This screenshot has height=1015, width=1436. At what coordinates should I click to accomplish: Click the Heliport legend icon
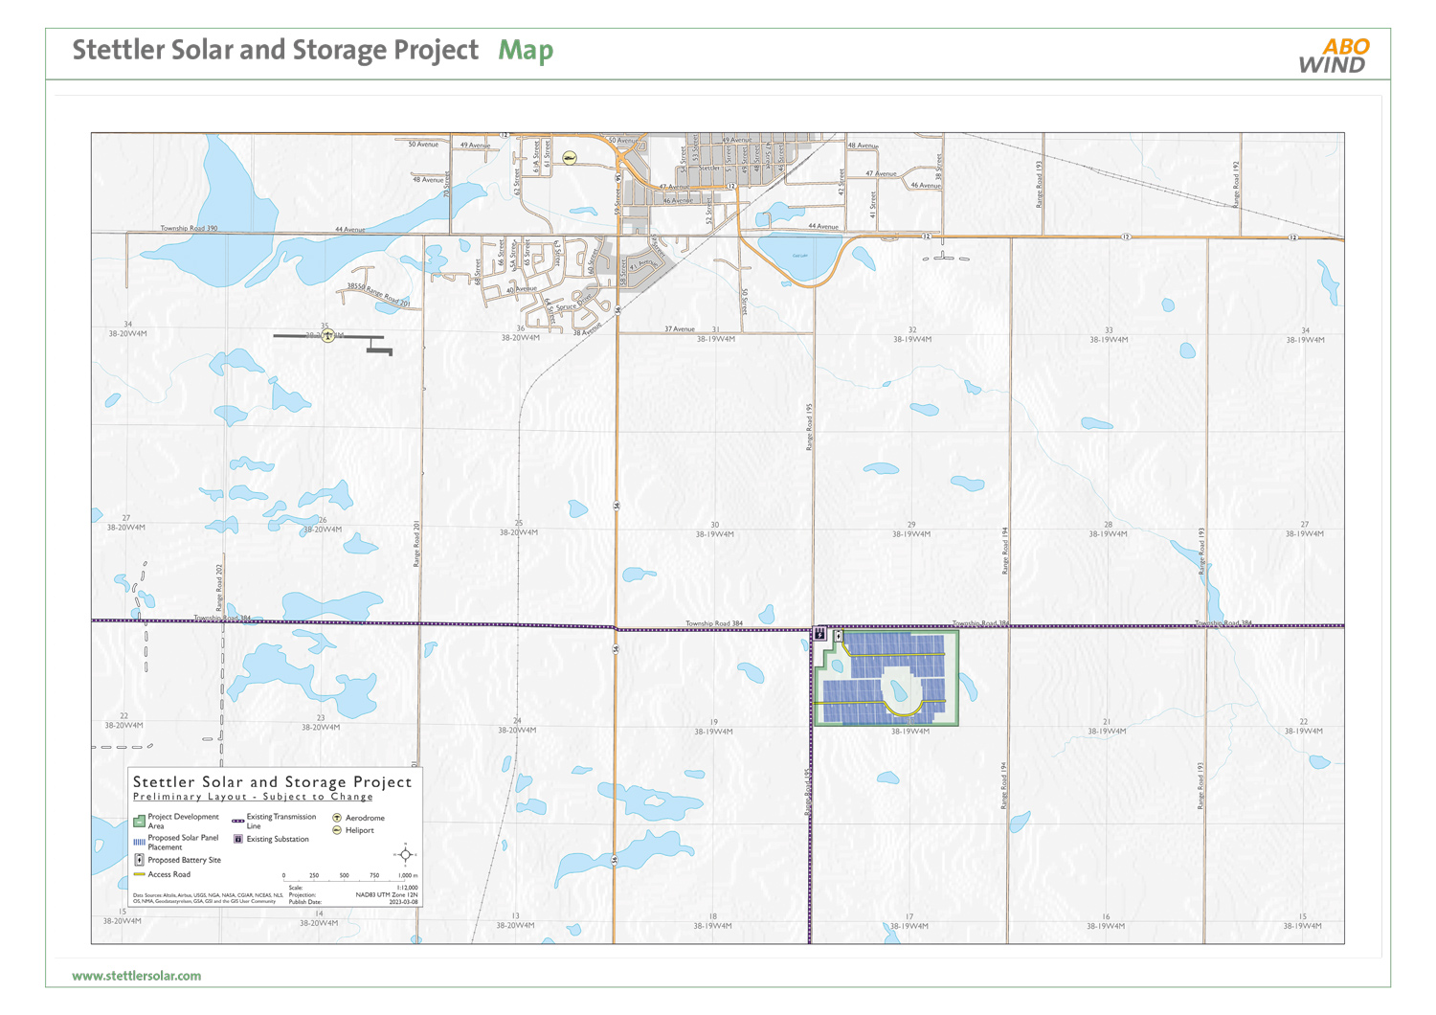pos(337,830)
